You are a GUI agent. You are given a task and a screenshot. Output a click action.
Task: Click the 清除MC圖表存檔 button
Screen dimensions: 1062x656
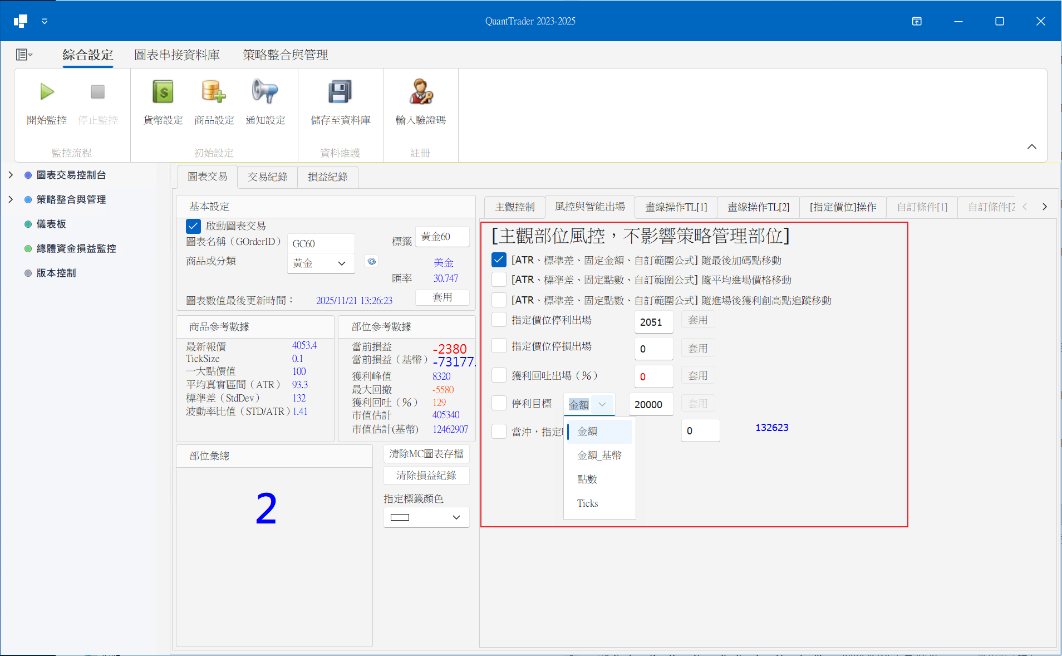pos(426,454)
